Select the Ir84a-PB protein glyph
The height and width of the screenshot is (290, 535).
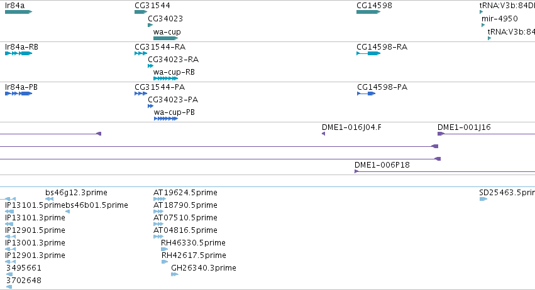pos(18,94)
